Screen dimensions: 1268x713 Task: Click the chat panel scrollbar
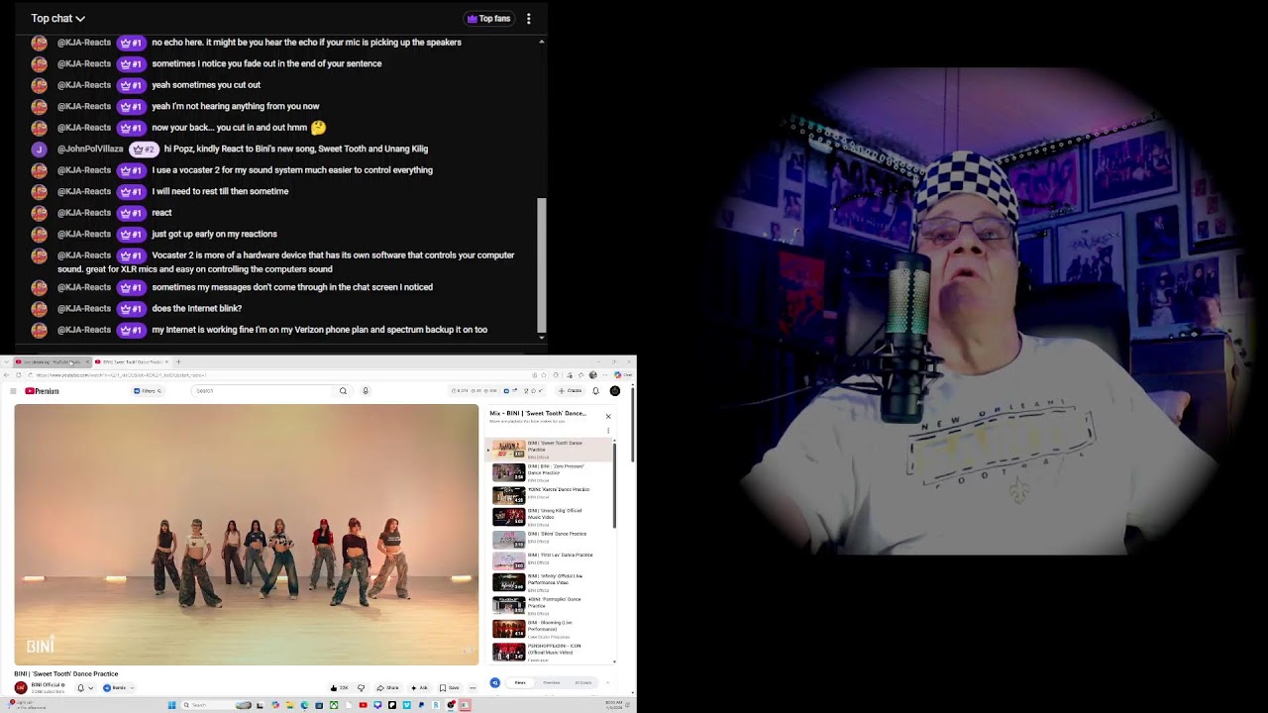pyautogui.click(x=541, y=264)
